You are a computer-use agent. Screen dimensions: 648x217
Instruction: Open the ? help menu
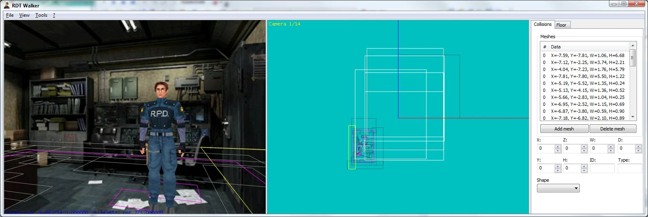pyautogui.click(x=54, y=15)
